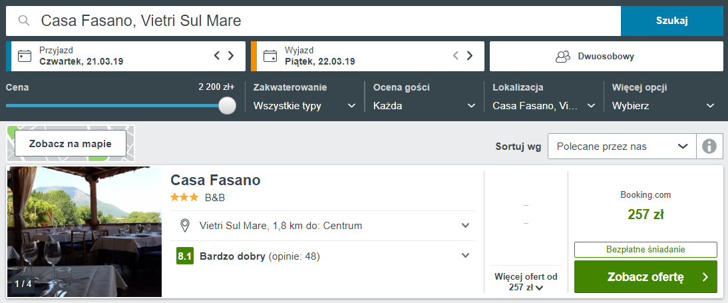The image size is (728, 303).
Task: Click the Cena price slider handle
Action: [228, 105]
